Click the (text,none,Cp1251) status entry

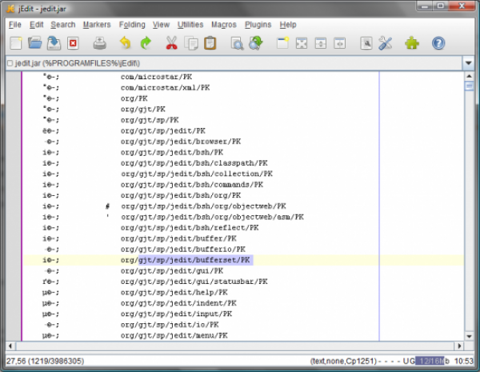[343, 362]
